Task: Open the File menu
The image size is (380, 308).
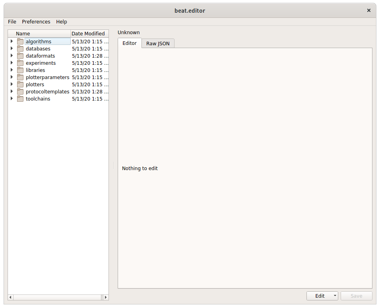Action: coord(12,21)
